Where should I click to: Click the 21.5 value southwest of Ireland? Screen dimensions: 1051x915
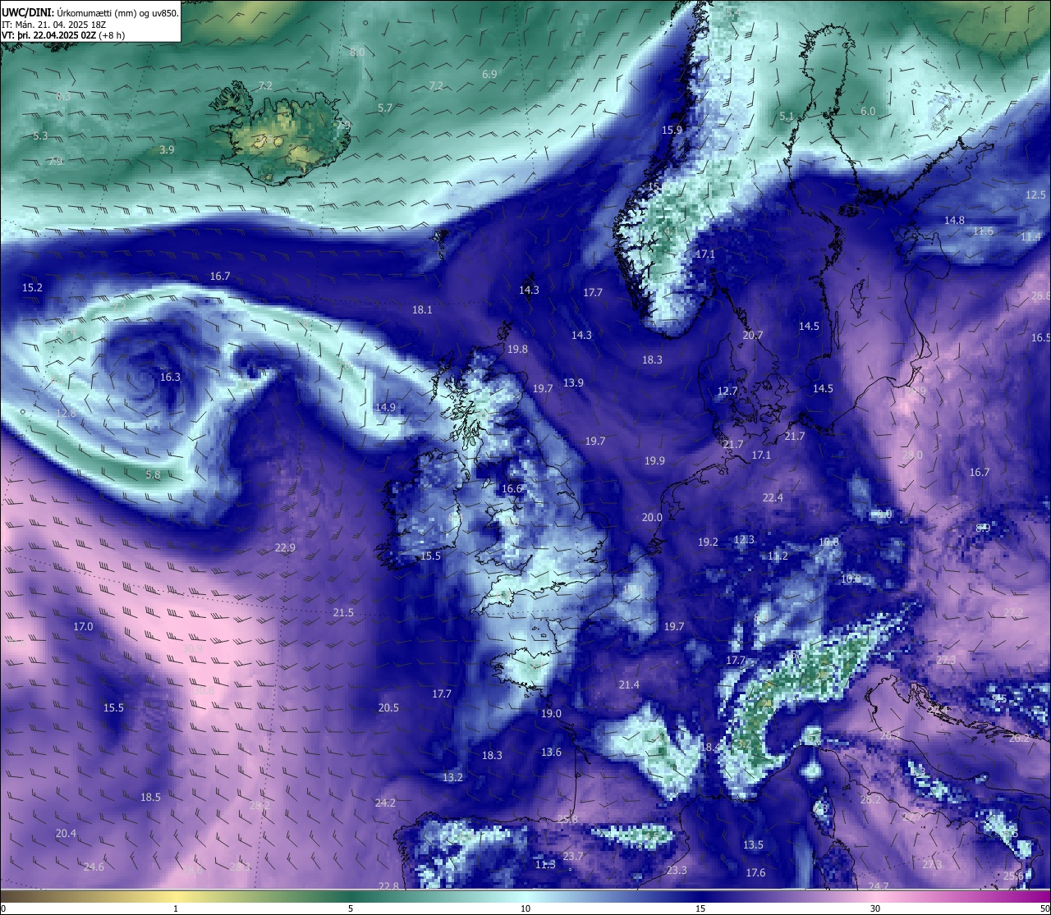point(343,613)
